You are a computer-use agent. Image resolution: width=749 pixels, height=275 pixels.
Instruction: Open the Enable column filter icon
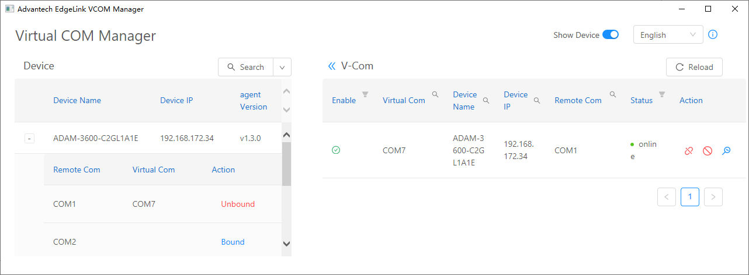[365, 94]
